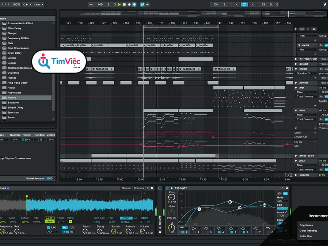Toggle the MIDI Arrangement Overdub plus button
The width and height of the screenshot is (328, 246).
click(x=134, y=4)
